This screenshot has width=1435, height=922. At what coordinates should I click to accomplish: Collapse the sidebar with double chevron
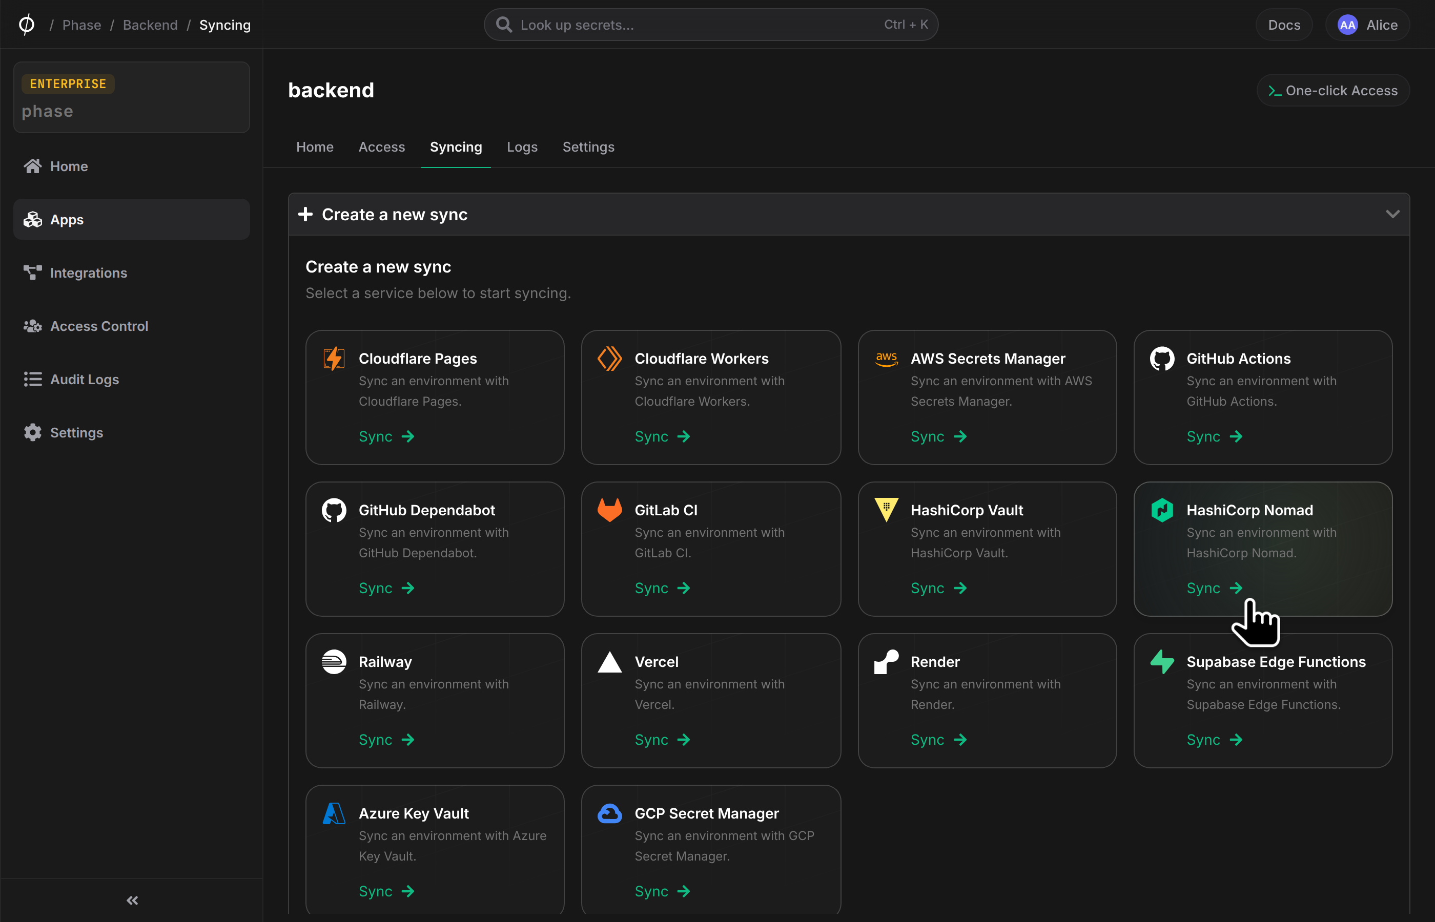coord(132,900)
